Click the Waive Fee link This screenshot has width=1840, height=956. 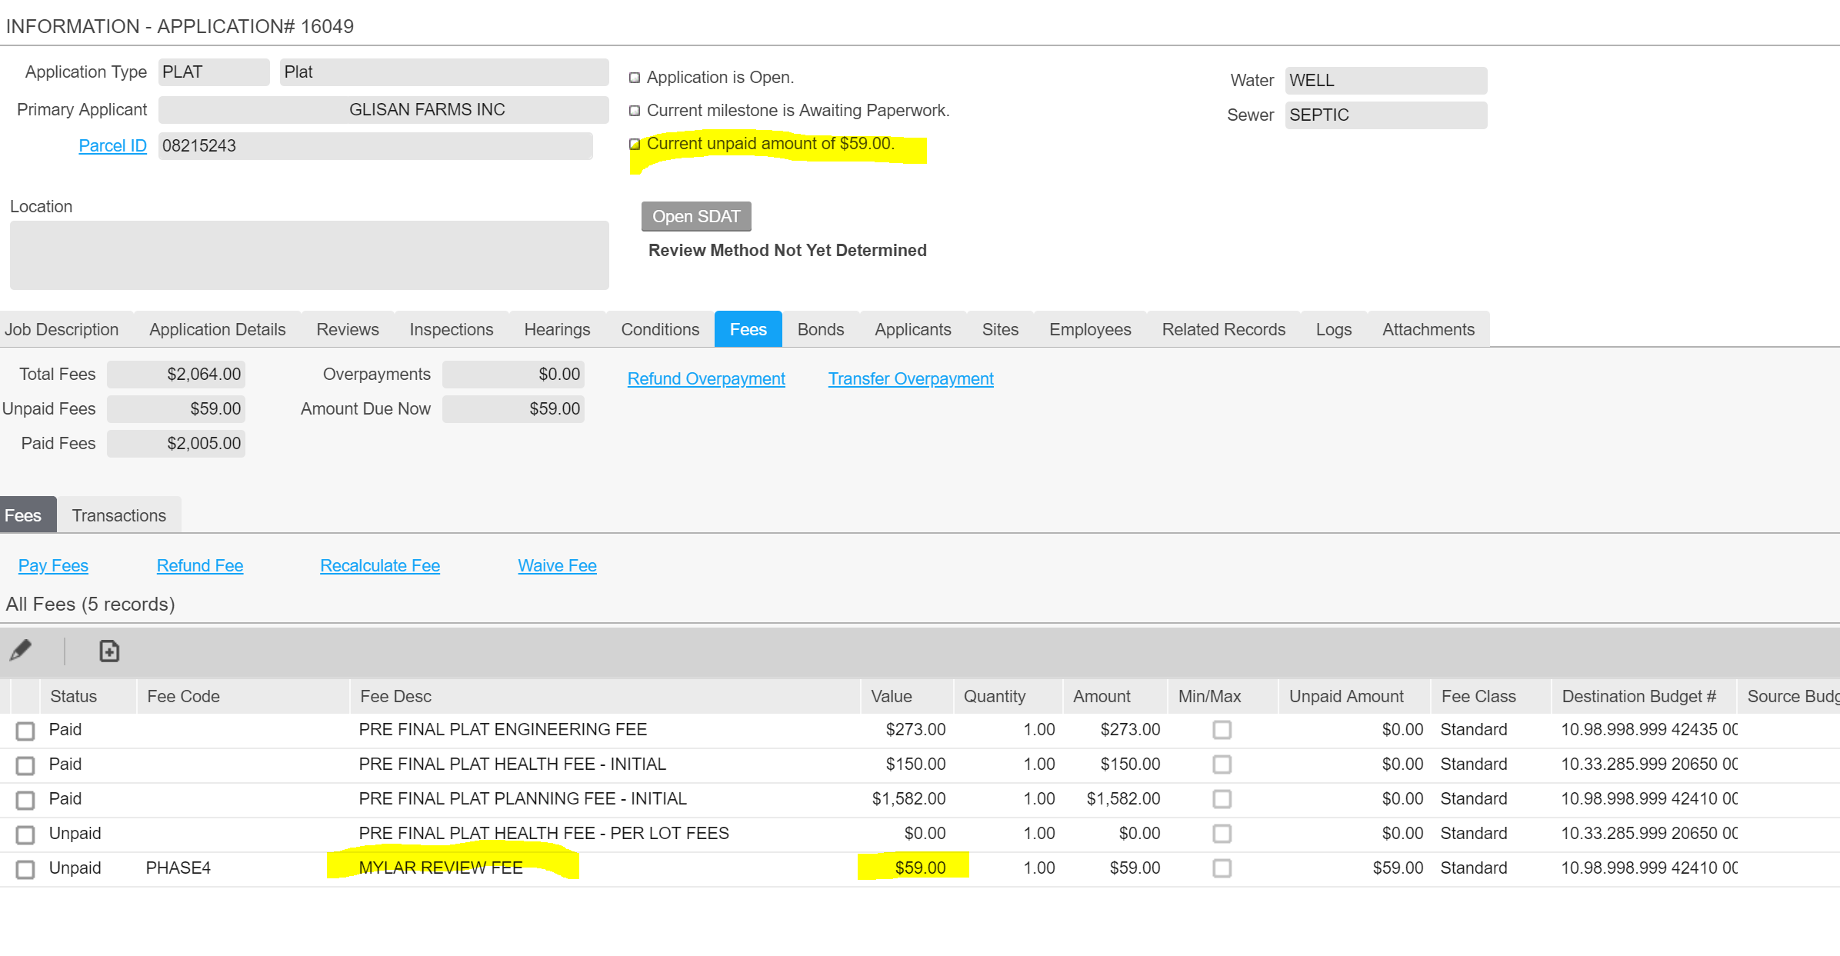[557, 565]
